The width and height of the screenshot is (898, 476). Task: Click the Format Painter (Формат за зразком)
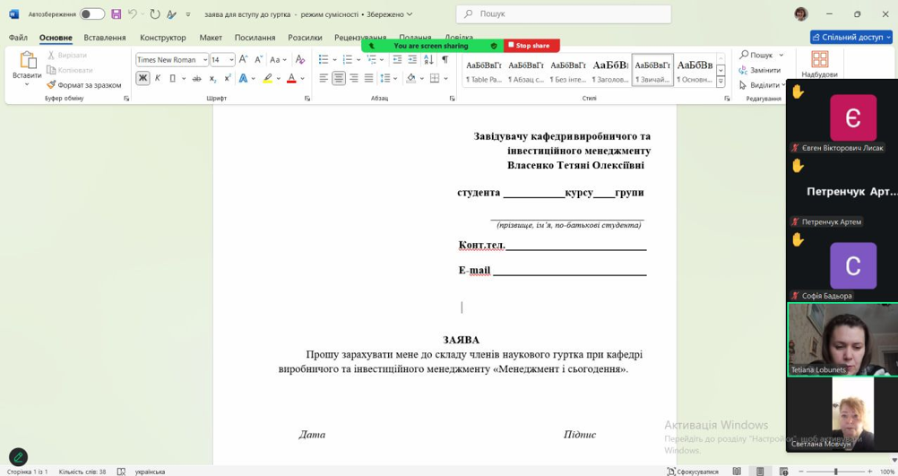point(83,85)
